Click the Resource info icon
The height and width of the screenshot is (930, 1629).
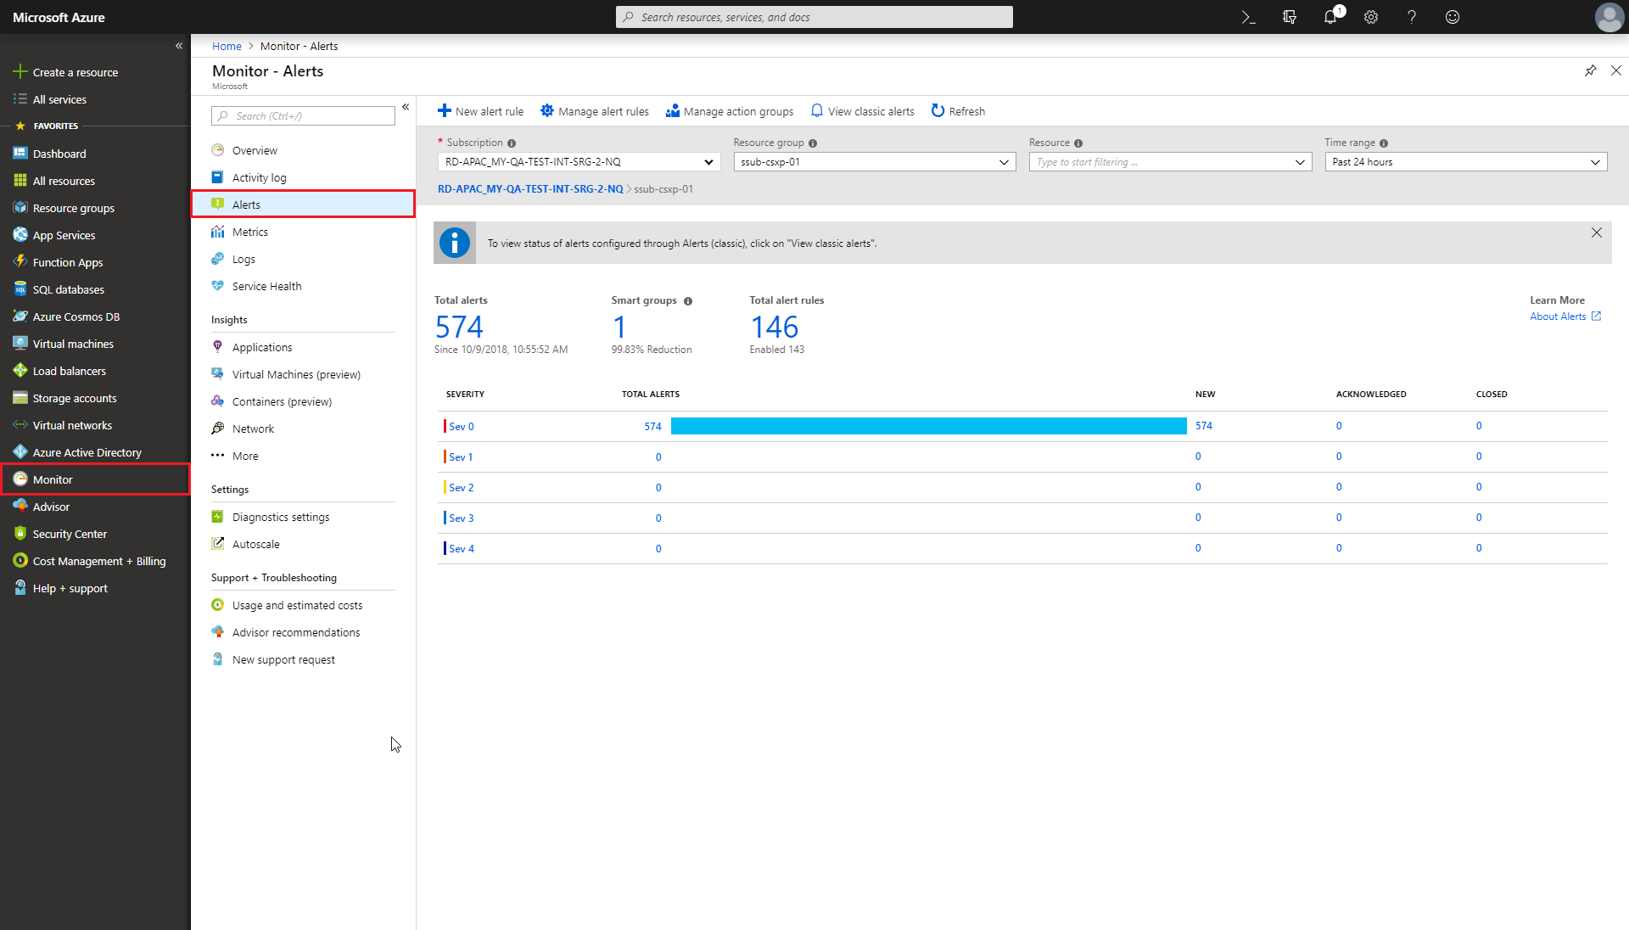(x=1078, y=143)
